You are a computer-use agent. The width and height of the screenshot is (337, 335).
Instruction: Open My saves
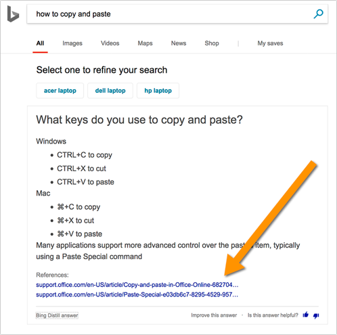[x=270, y=43]
